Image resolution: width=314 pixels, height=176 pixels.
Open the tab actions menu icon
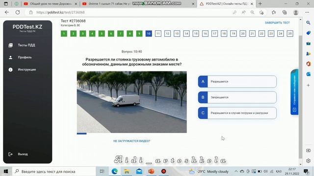tap(6, 3)
